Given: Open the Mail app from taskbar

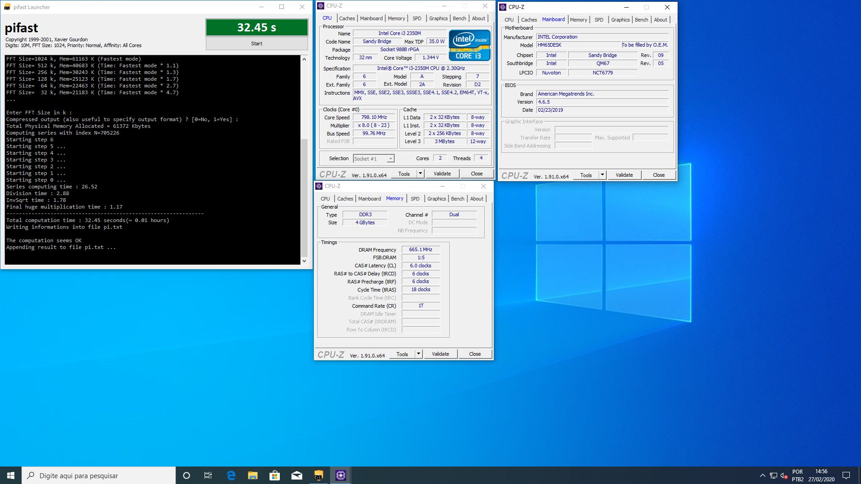Looking at the screenshot, I should pos(296,475).
